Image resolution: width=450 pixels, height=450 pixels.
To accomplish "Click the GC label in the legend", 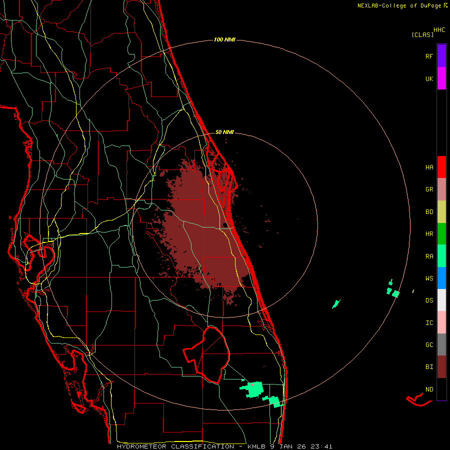I will 429,345.
